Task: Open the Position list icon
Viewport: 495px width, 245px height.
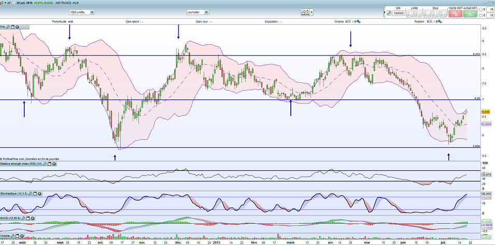Action: tap(429, 21)
